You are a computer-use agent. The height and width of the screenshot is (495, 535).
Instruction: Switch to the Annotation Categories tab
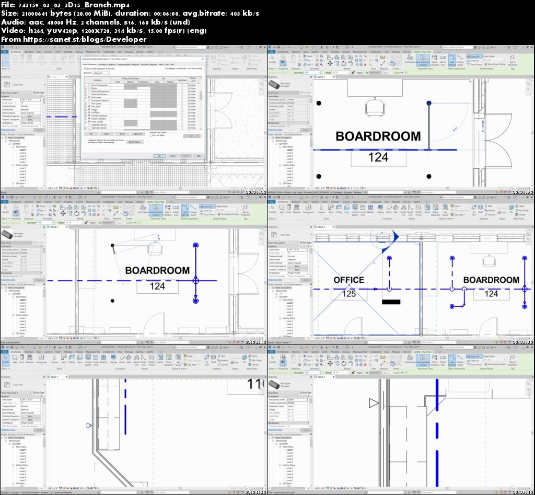coord(108,65)
